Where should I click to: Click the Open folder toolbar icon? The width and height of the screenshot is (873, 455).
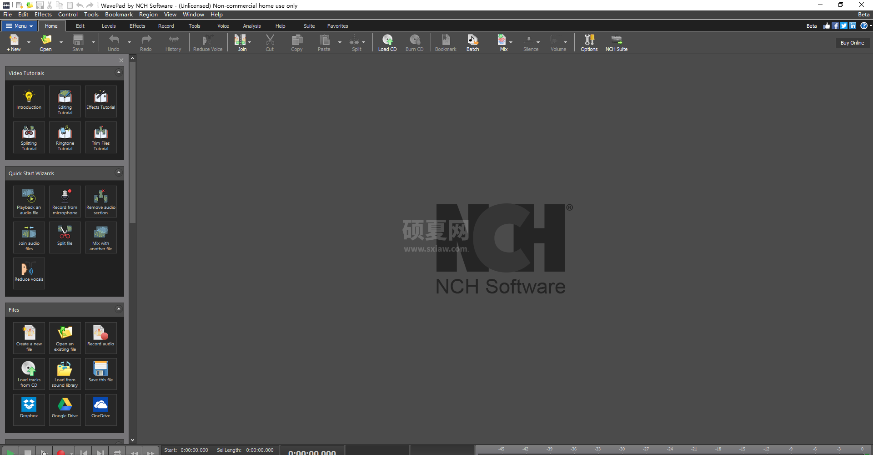coord(45,43)
